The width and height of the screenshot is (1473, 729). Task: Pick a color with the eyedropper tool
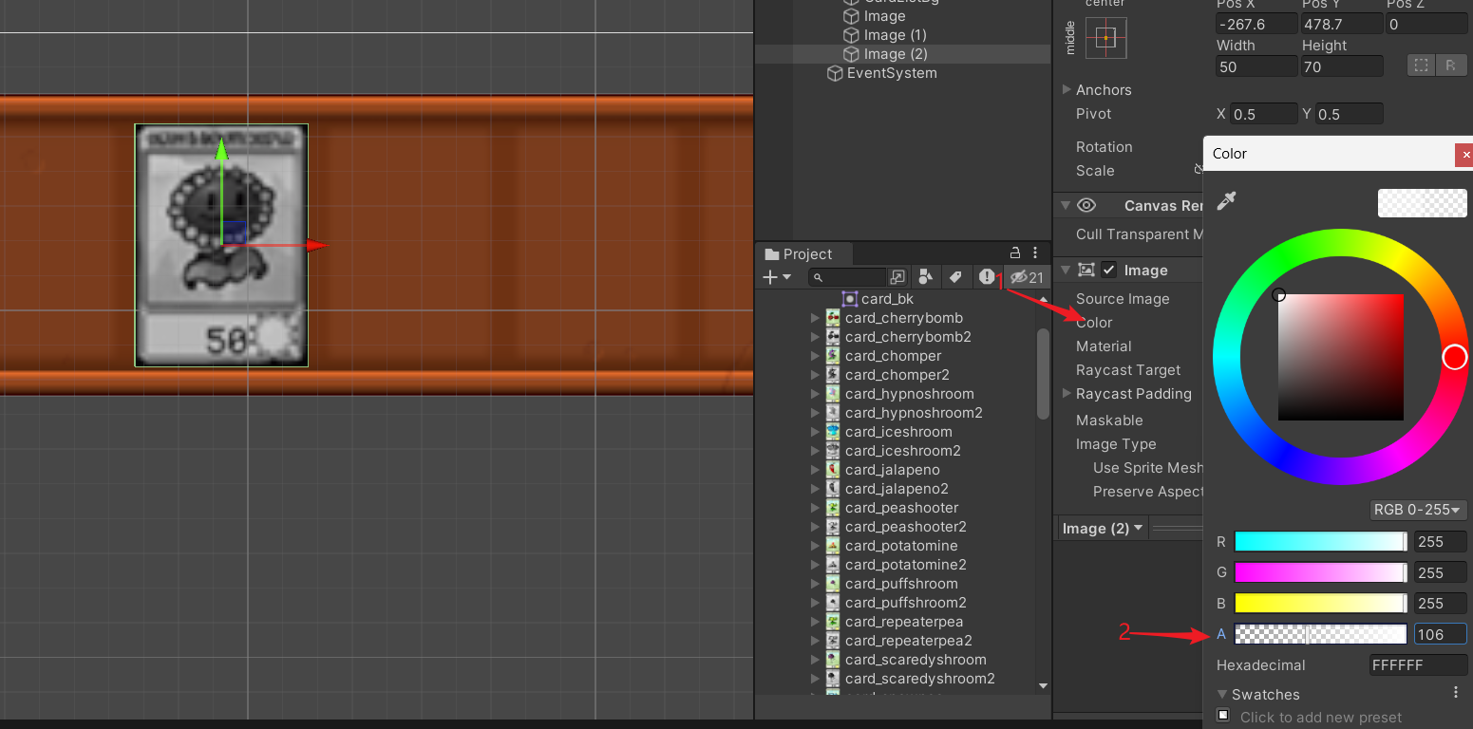[1226, 201]
